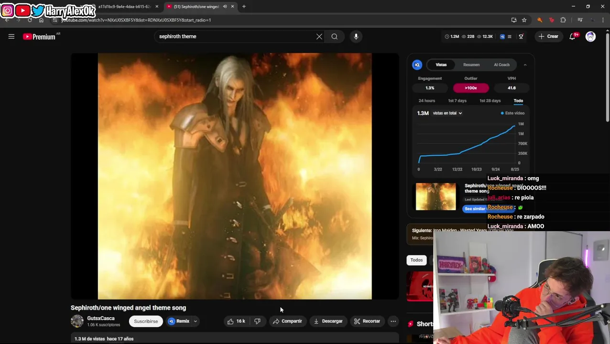Click the Descargar button
Viewport: 610px width, 344px height.
[328, 321]
